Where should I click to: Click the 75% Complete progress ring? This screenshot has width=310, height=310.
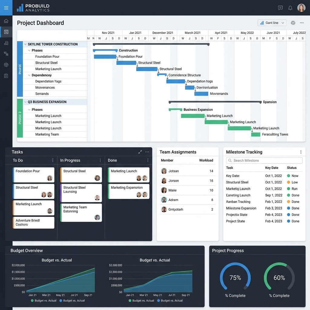point(235,277)
